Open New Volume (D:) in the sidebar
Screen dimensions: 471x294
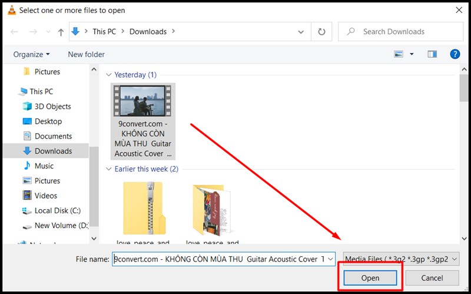point(55,226)
